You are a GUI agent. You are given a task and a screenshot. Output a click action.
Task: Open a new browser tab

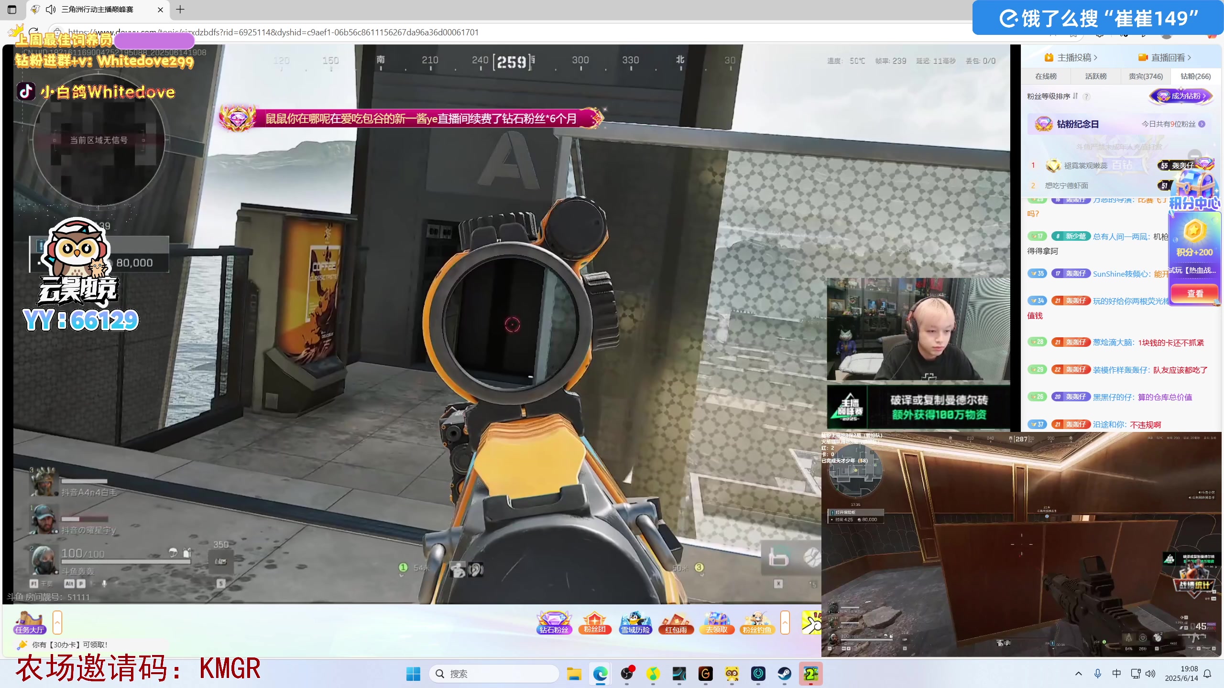pos(180,10)
